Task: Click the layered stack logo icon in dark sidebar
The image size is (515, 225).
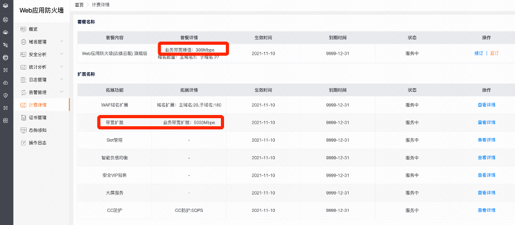Action: click(5, 6)
